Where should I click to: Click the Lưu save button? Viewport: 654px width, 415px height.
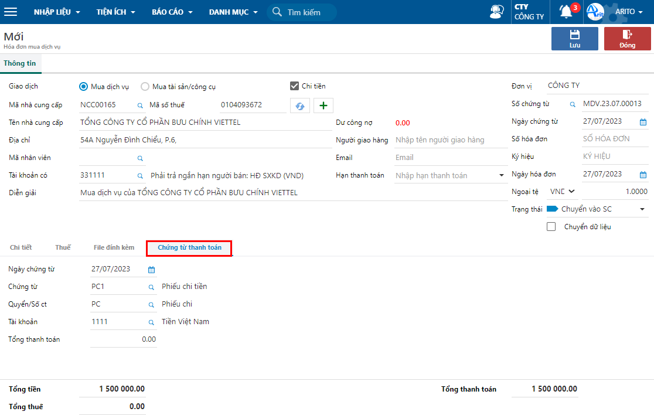(x=574, y=39)
